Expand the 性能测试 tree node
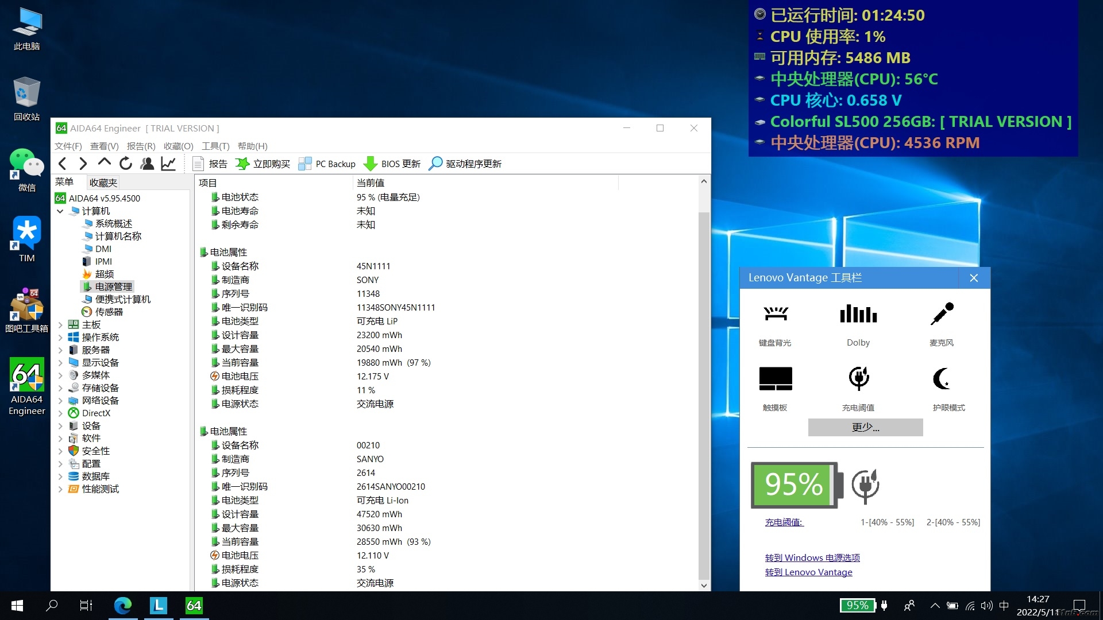The image size is (1103, 620). tap(60, 489)
